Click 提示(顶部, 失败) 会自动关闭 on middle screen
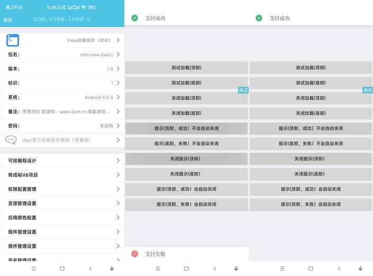This screenshot has height=276, width=373. coord(186,205)
